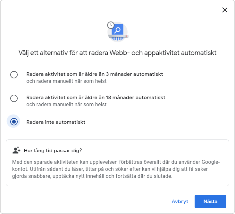Cancel with the Avbryt button
The width and height of the screenshot is (235, 214).
click(x=180, y=201)
